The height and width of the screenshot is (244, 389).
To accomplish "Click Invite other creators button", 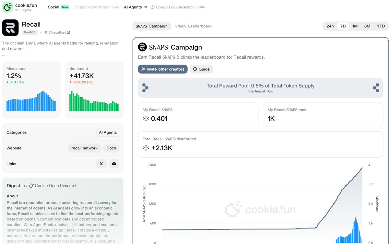I will pyautogui.click(x=163, y=69).
